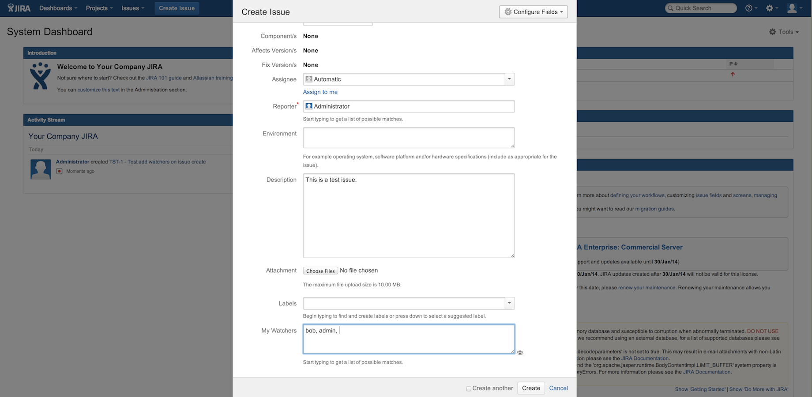The height and width of the screenshot is (397, 812).
Task: Click the Tools gear icon on the dashboard
Action: tap(772, 31)
